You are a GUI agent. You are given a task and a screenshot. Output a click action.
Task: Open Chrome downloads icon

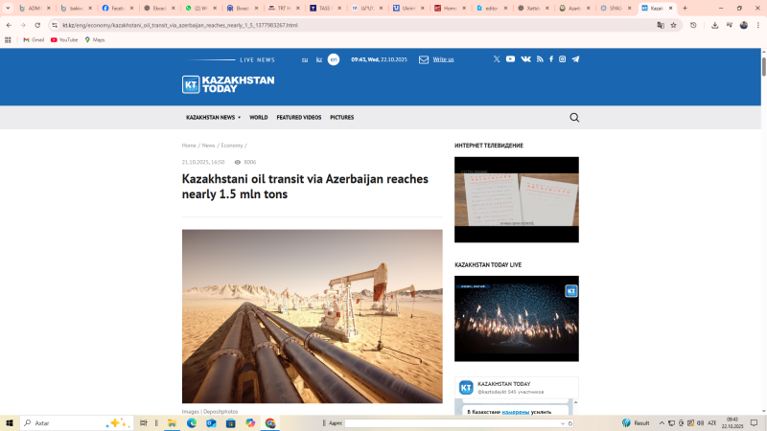click(x=715, y=25)
